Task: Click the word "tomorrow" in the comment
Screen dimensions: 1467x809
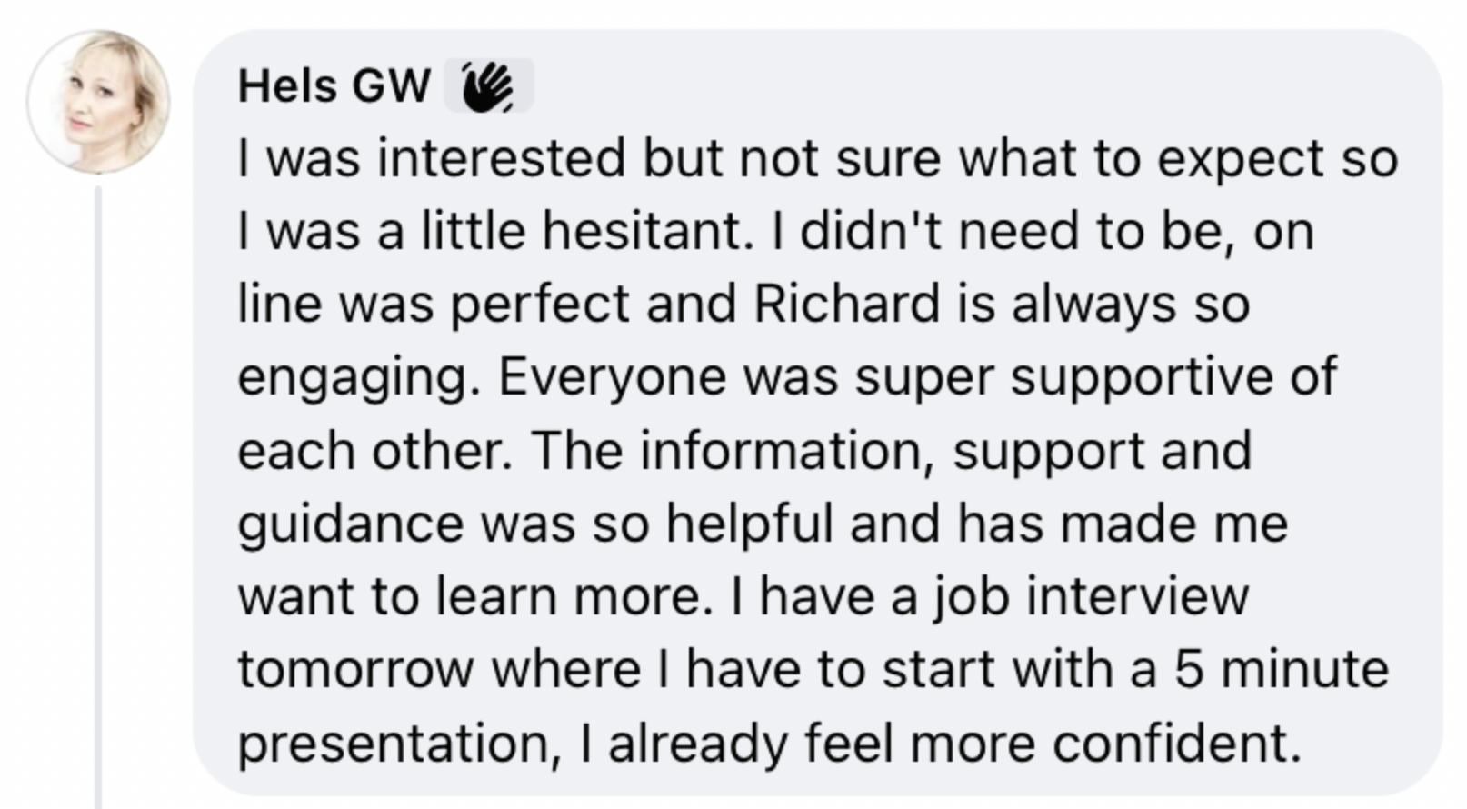Action: coord(355,671)
